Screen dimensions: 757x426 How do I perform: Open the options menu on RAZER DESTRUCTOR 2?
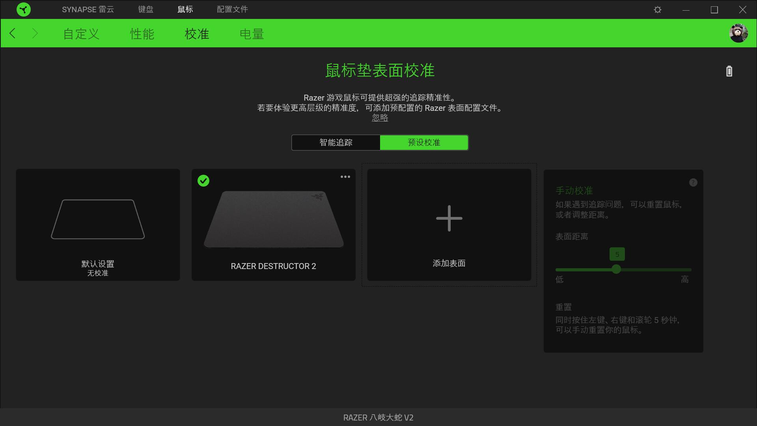pos(345,176)
